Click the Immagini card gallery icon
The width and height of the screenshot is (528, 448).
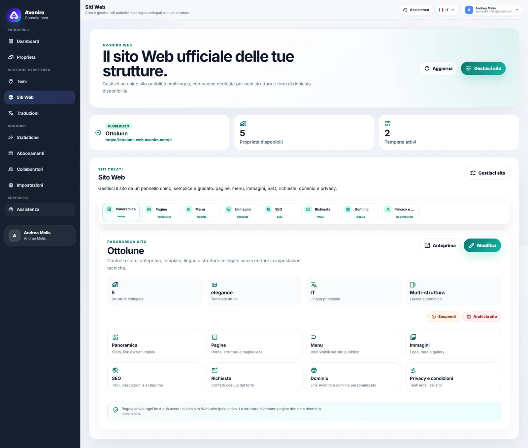pos(413,337)
